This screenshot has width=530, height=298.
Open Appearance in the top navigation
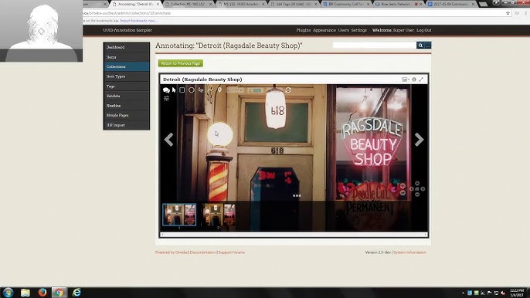[x=324, y=30]
